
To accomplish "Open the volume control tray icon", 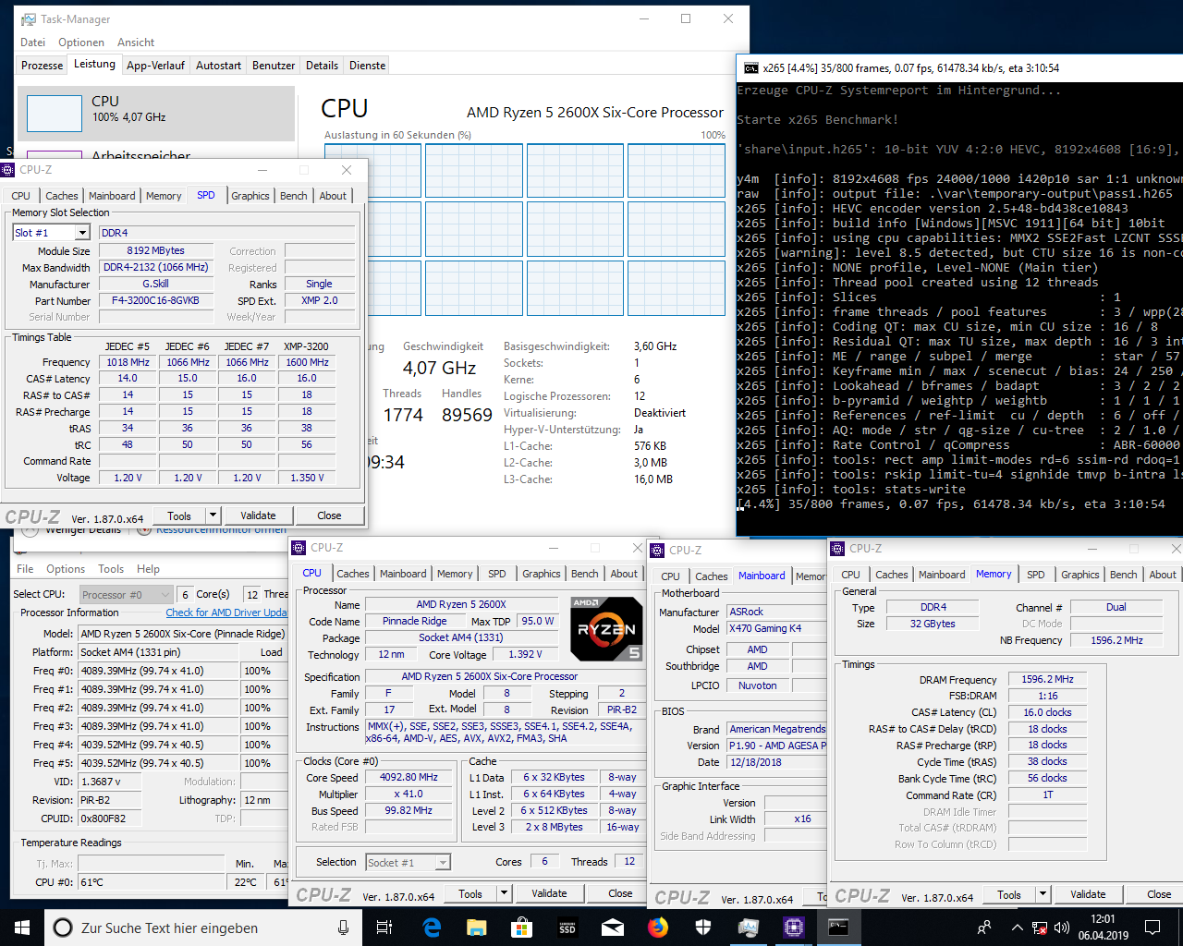I will click(x=1062, y=928).
